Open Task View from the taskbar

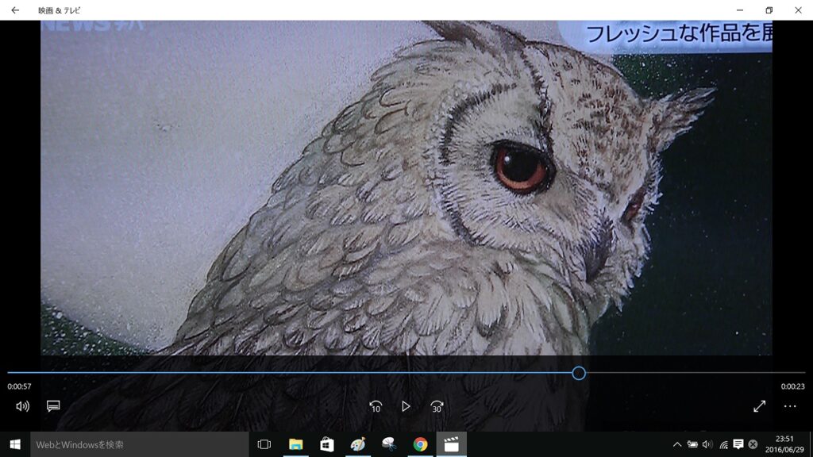[264, 444]
